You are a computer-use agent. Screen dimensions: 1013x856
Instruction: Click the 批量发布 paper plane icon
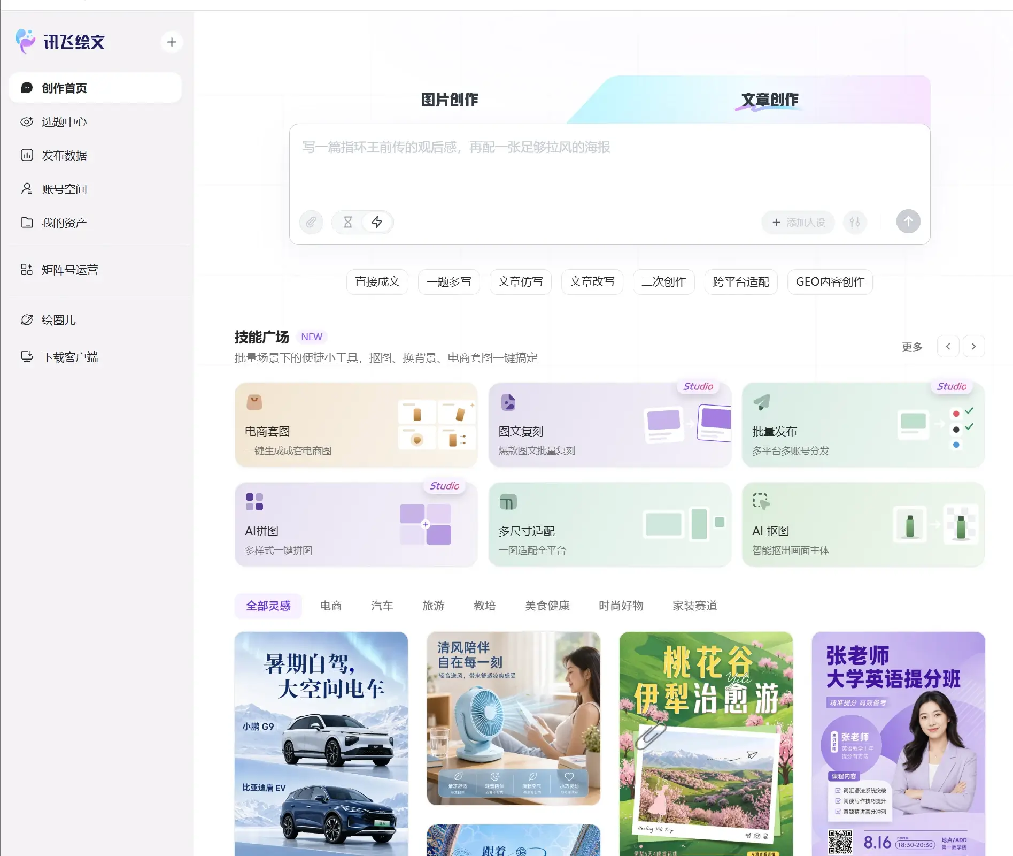click(x=762, y=402)
